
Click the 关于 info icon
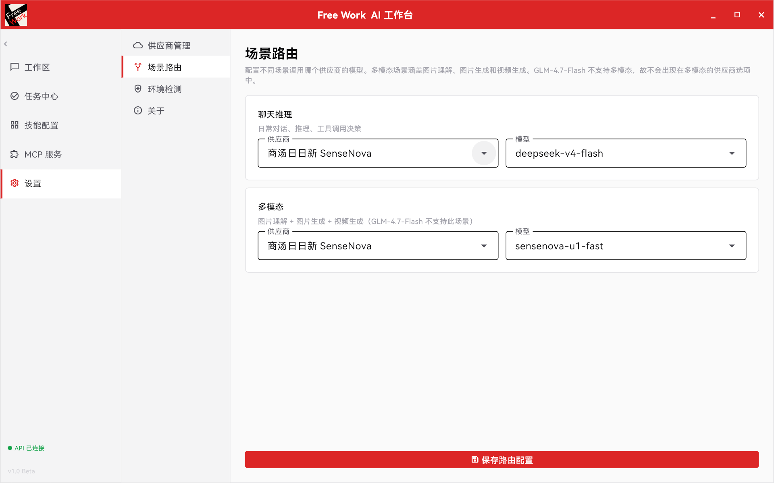[x=138, y=110]
